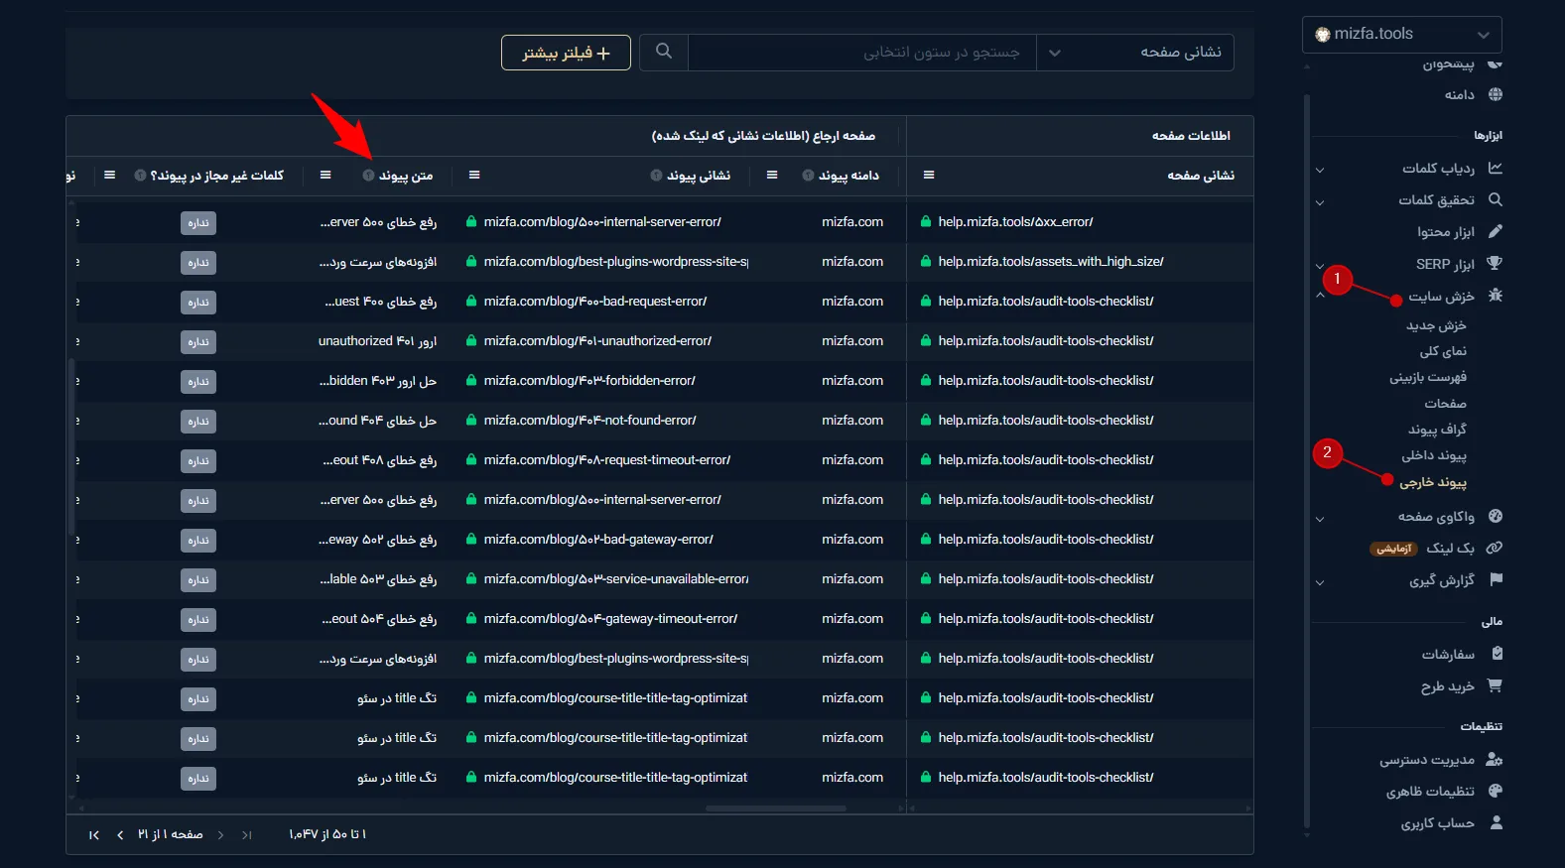This screenshot has width=1565, height=868.
Task: Open the mizfa.tools project dropdown
Action: (1401, 34)
